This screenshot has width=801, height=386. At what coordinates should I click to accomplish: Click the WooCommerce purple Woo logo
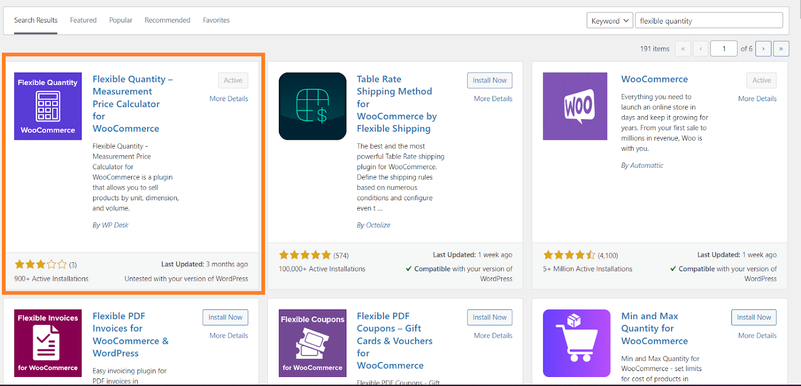point(575,106)
